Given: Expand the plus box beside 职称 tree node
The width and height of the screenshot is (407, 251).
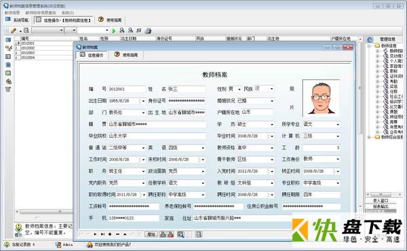Looking at the screenshot, I should [377, 71].
